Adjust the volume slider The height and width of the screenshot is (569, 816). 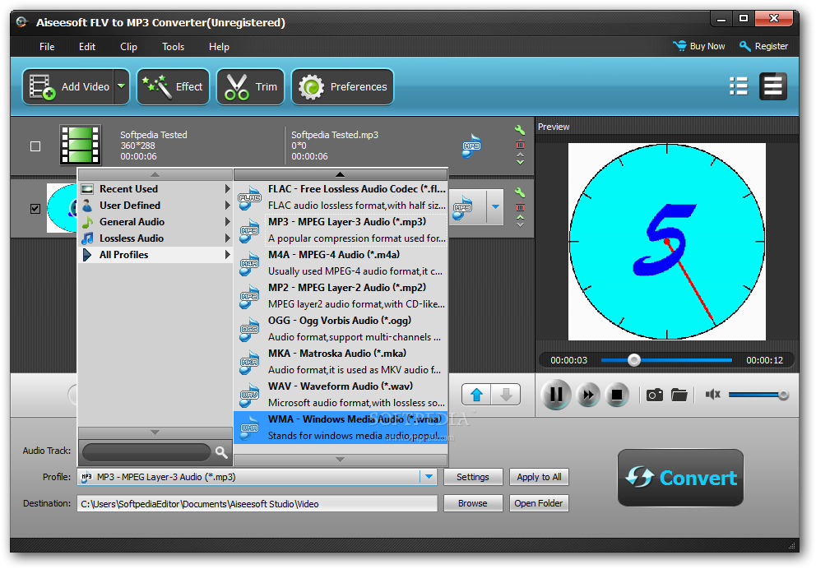(758, 396)
